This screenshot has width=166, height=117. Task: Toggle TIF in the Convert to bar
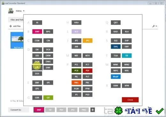(x=50, y=110)
